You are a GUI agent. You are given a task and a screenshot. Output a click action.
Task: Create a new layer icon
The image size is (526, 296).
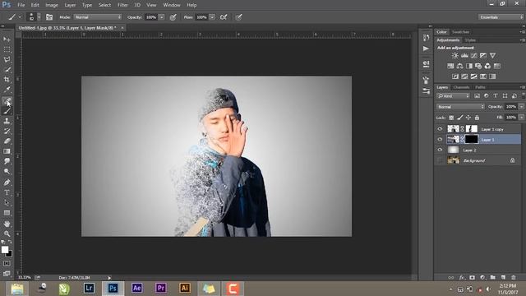[x=503, y=278]
